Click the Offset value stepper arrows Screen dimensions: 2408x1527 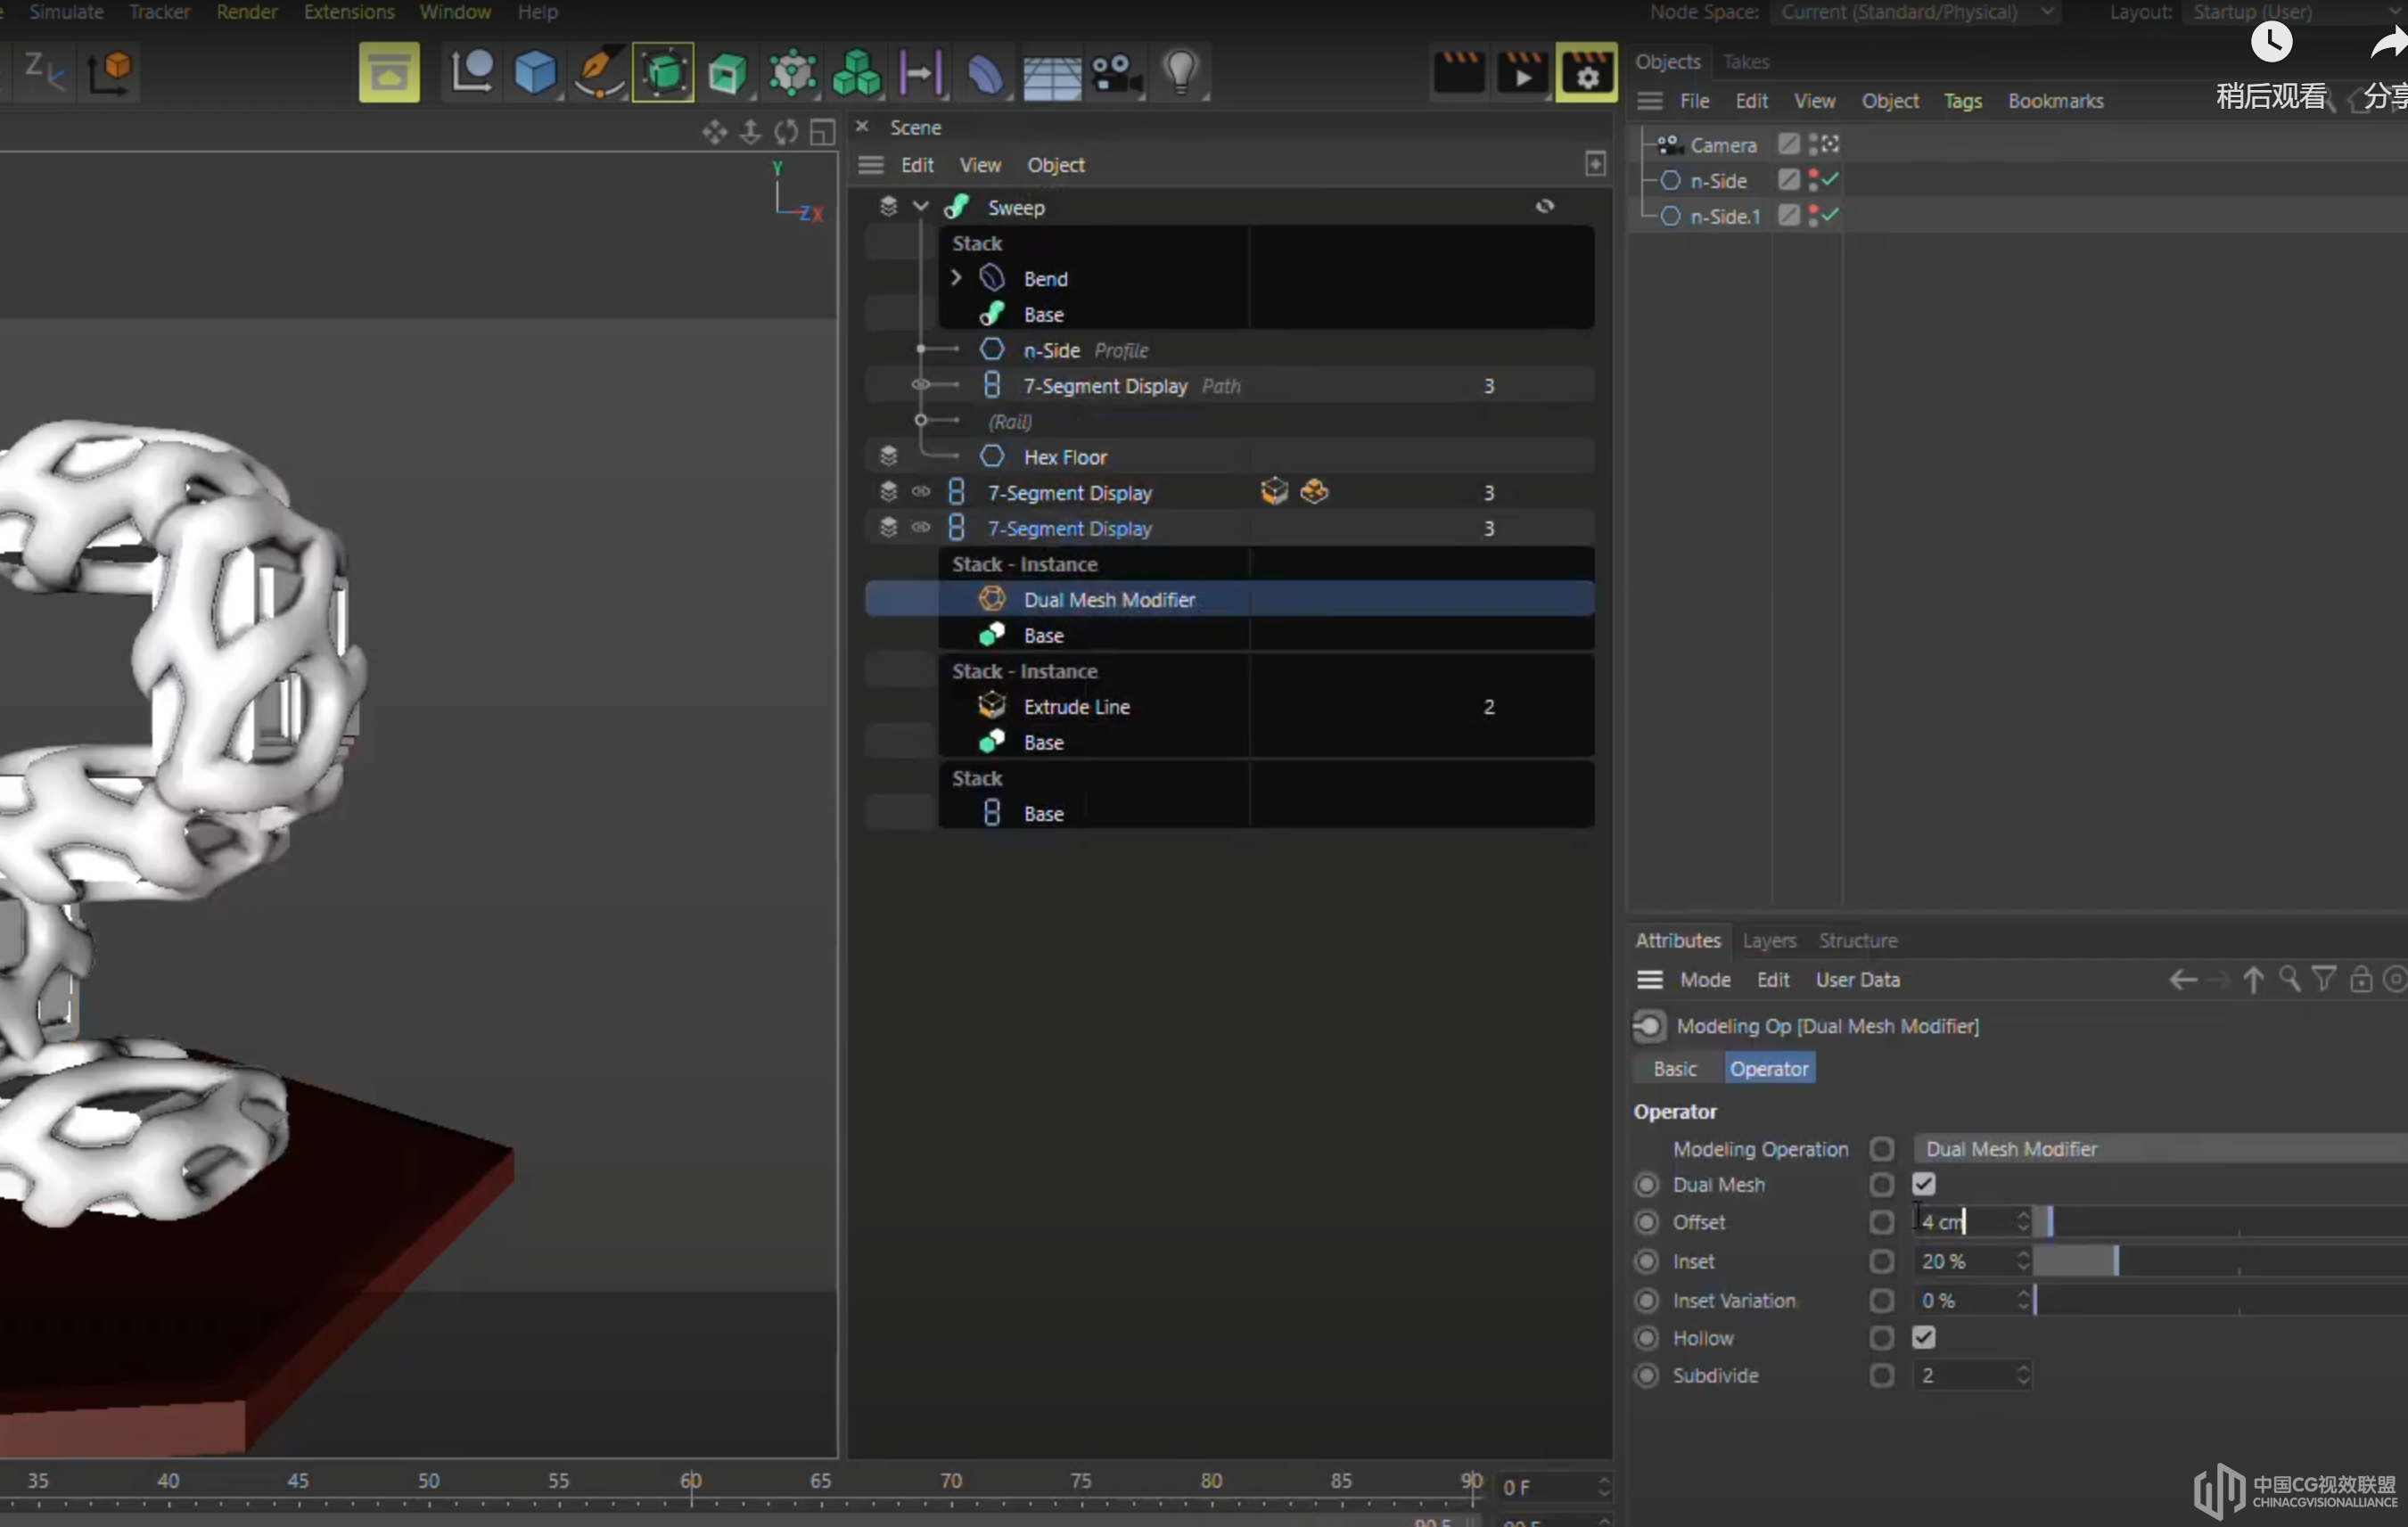(x=2023, y=1222)
